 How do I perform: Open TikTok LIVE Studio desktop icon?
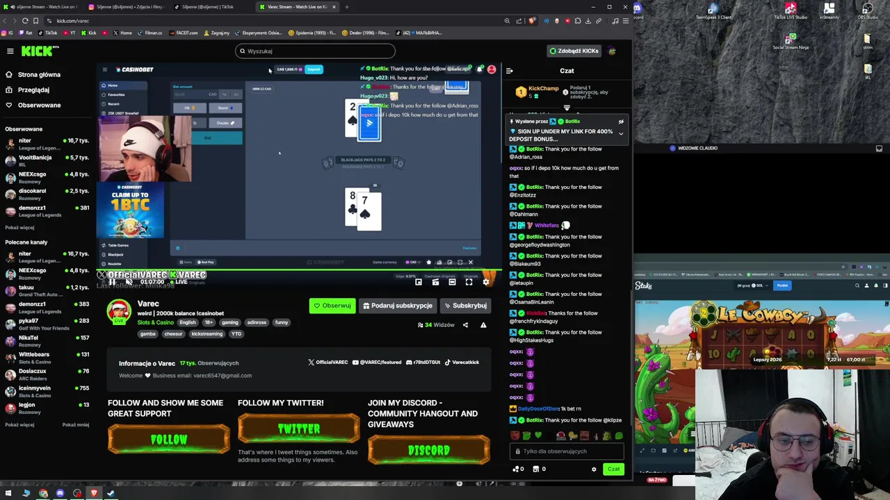tap(791, 11)
